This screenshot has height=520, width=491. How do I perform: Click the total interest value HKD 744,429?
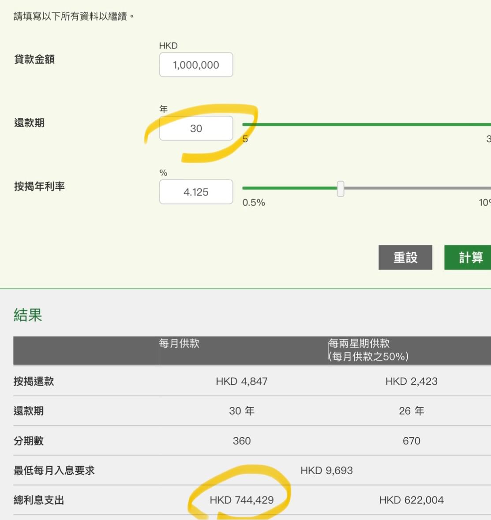242,500
